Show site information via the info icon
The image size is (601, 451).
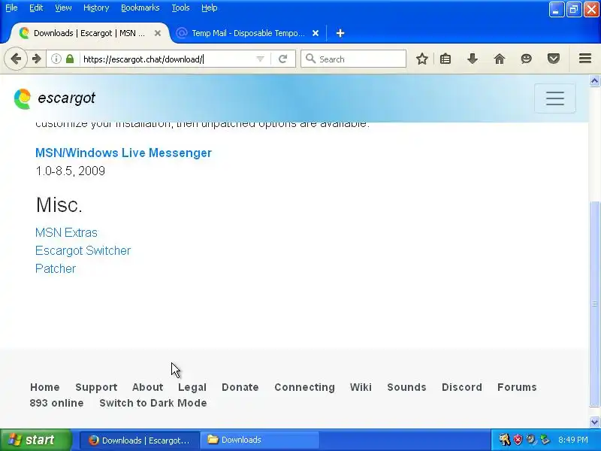(x=56, y=59)
